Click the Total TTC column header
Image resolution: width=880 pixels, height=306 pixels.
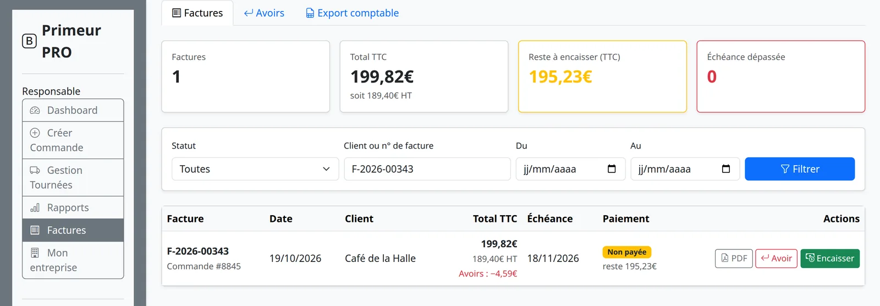coord(495,218)
